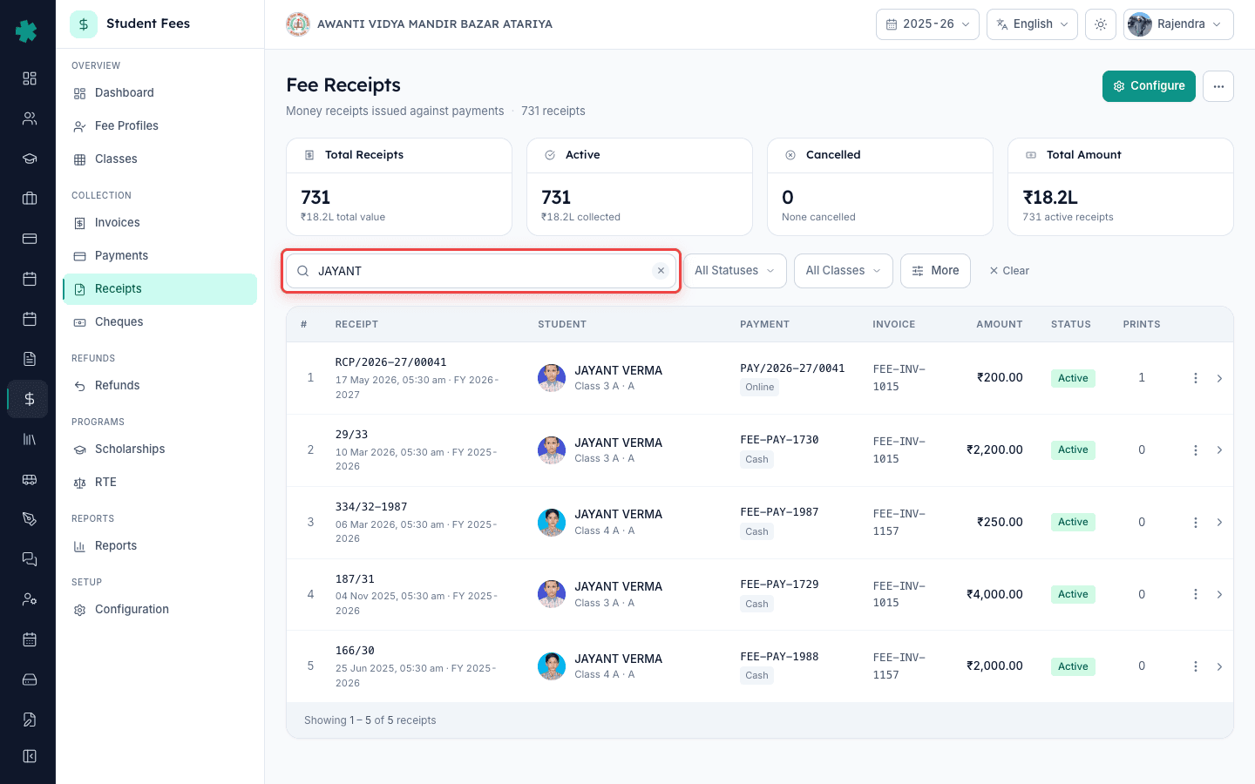Clear the JAYANT search text
This screenshot has width=1255, height=784.
click(x=661, y=271)
